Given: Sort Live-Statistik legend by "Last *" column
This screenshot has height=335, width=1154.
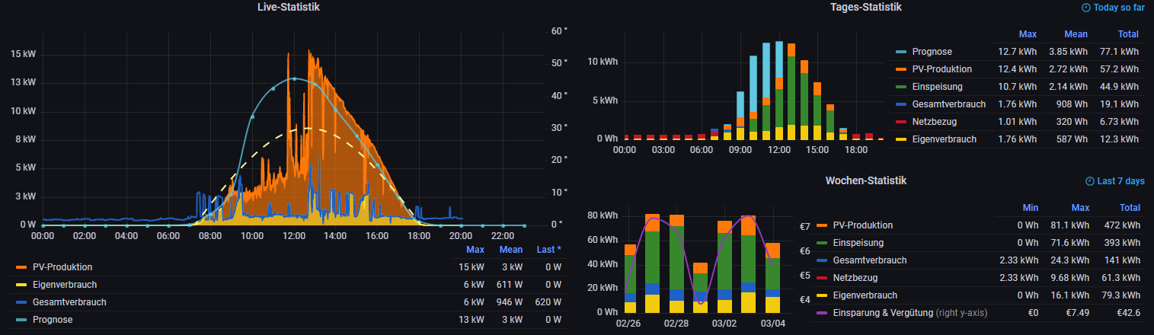Looking at the screenshot, I should (548, 250).
